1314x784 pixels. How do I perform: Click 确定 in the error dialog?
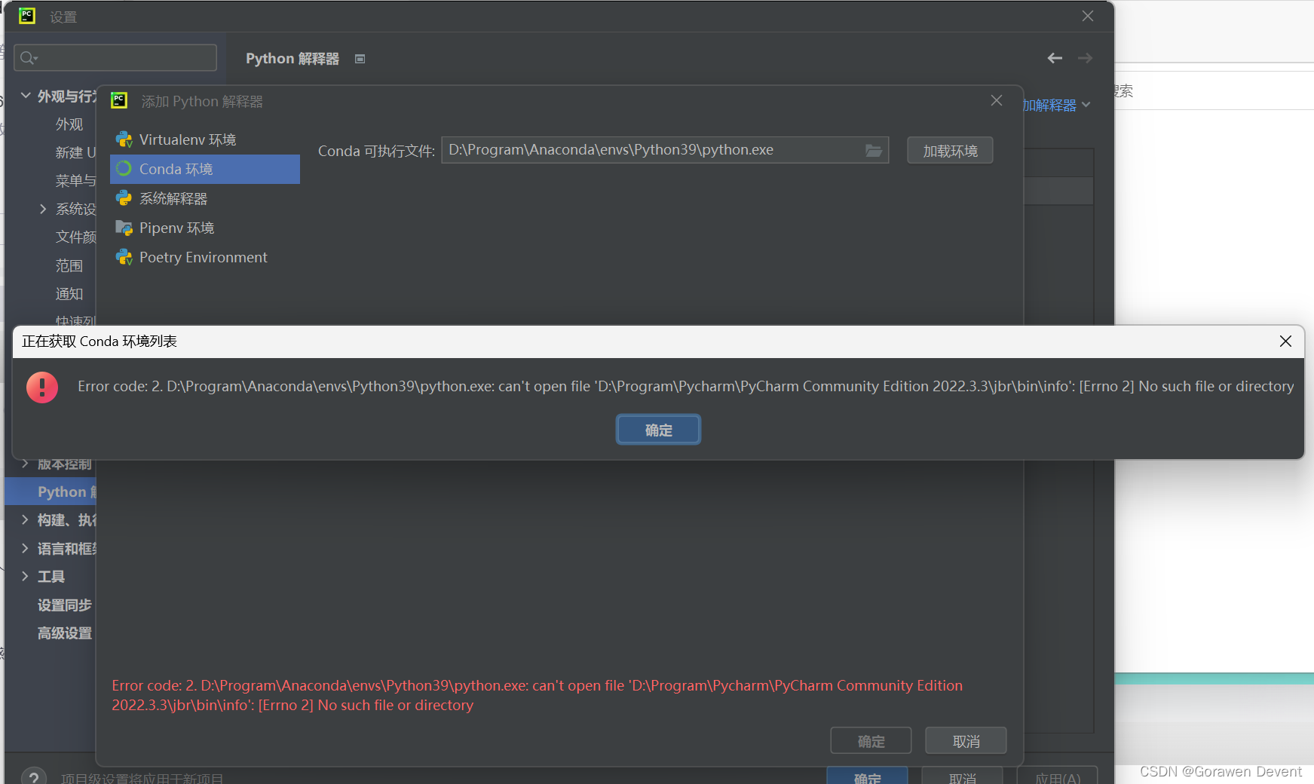(658, 430)
